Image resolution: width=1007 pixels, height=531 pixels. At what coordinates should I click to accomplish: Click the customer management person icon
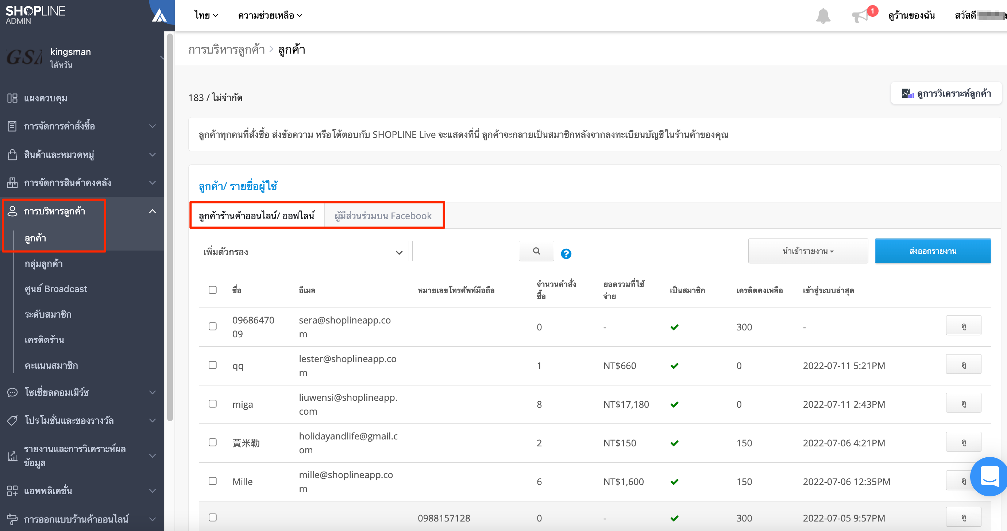pos(12,211)
